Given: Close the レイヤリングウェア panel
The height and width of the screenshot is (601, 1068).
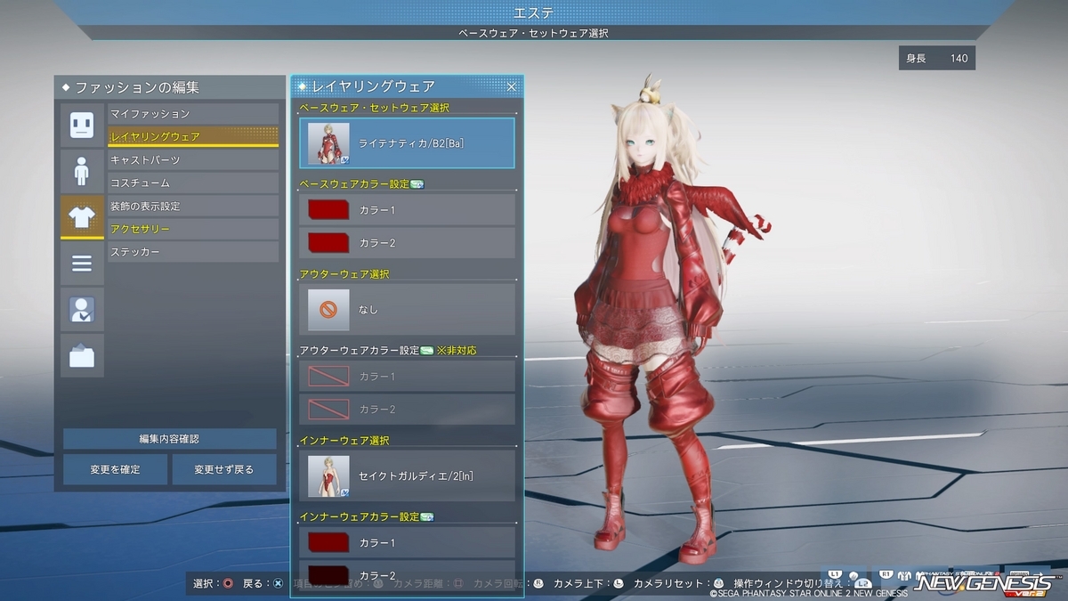Looking at the screenshot, I should (x=512, y=86).
